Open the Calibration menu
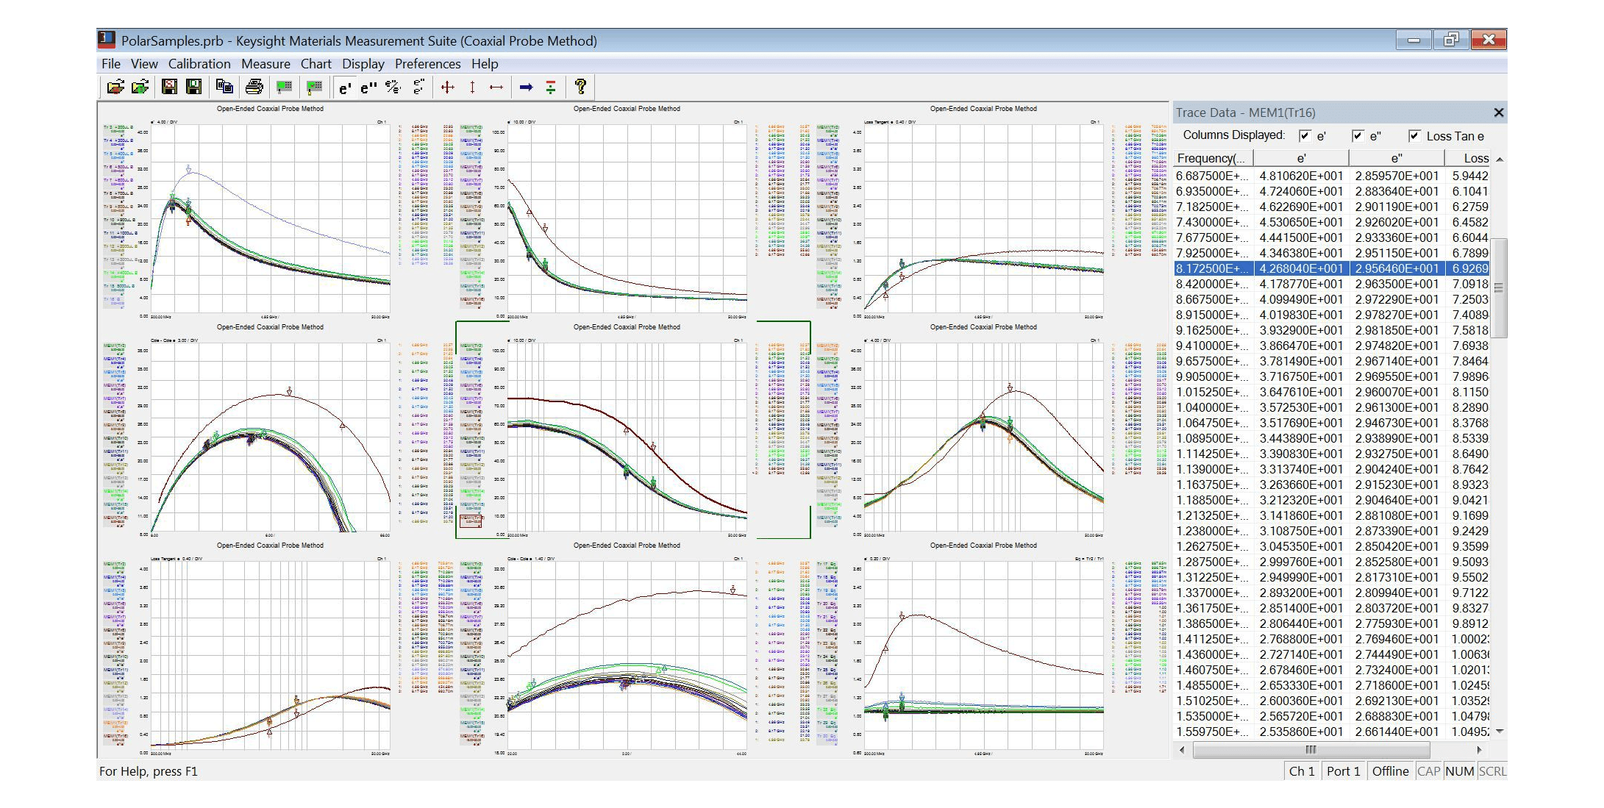The width and height of the screenshot is (1604, 808). [x=199, y=64]
